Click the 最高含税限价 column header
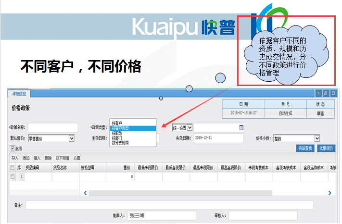This screenshot has height=224, width=342. [x=231, y=168]
